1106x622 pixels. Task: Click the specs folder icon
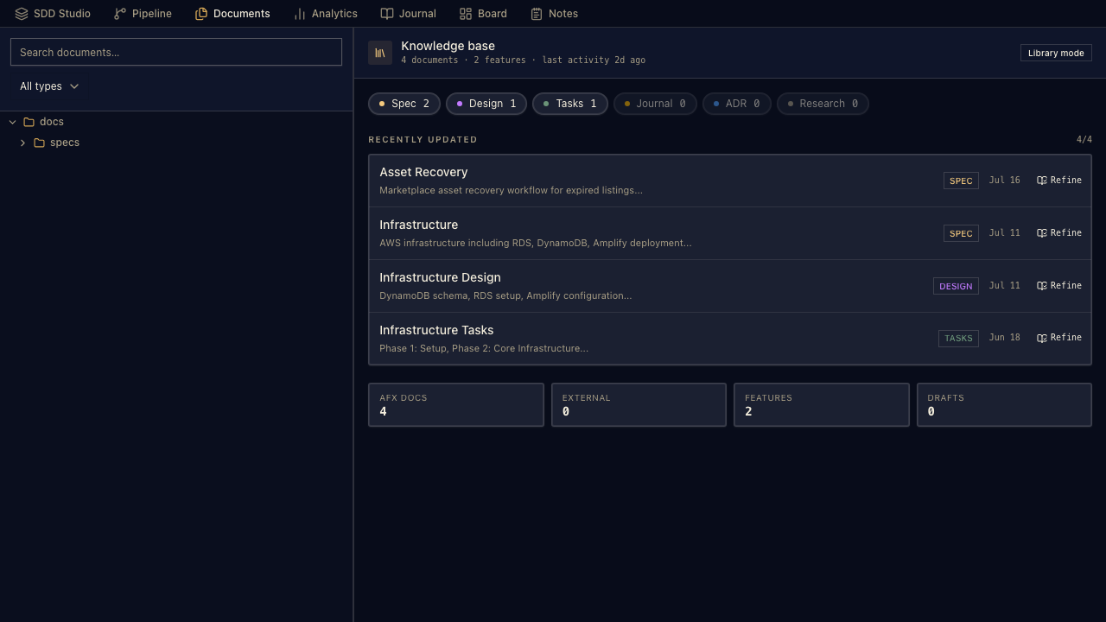40,143
